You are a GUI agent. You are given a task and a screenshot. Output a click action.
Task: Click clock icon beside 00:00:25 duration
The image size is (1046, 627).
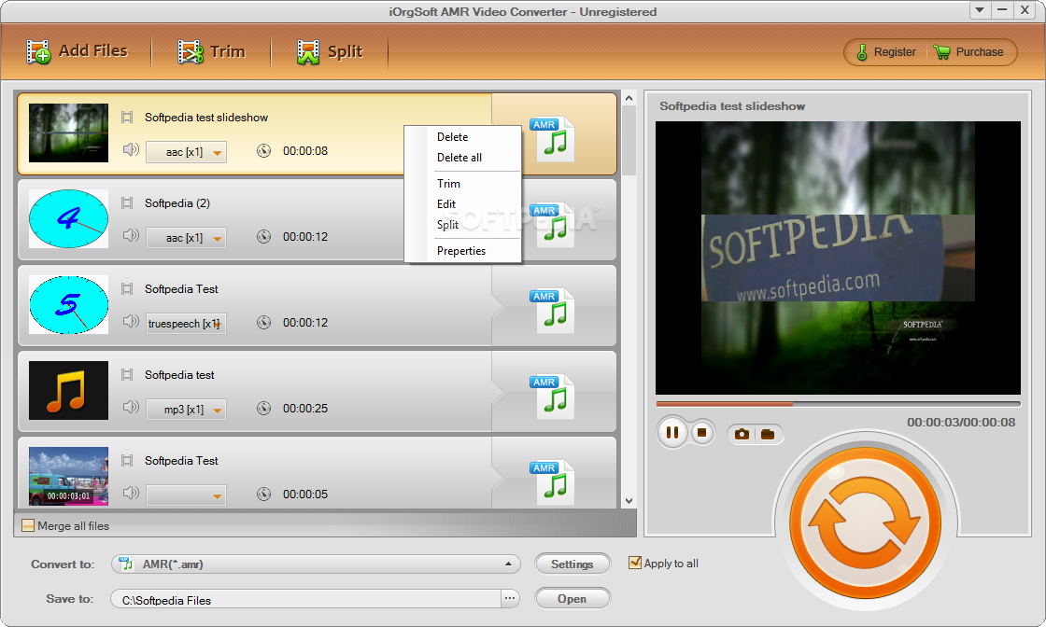coord(264,409)
